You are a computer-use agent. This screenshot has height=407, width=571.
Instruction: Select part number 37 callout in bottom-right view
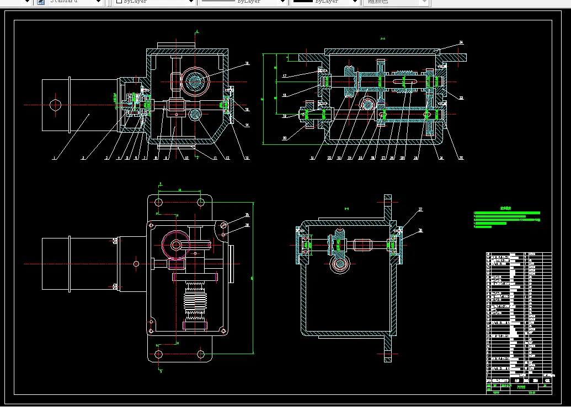point(420,209)
